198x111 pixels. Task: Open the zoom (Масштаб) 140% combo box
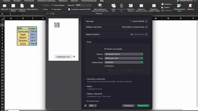pyautogui.click(x=83, y=5)
